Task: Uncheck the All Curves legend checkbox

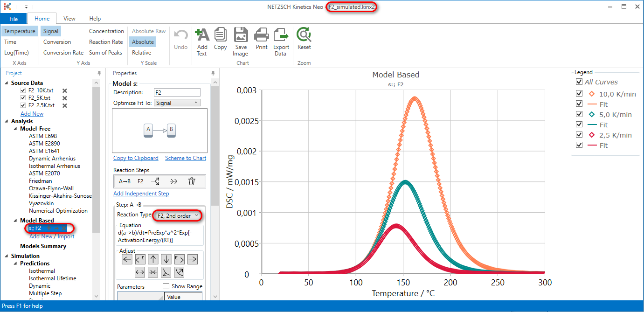Action: (x=579, y=82)
